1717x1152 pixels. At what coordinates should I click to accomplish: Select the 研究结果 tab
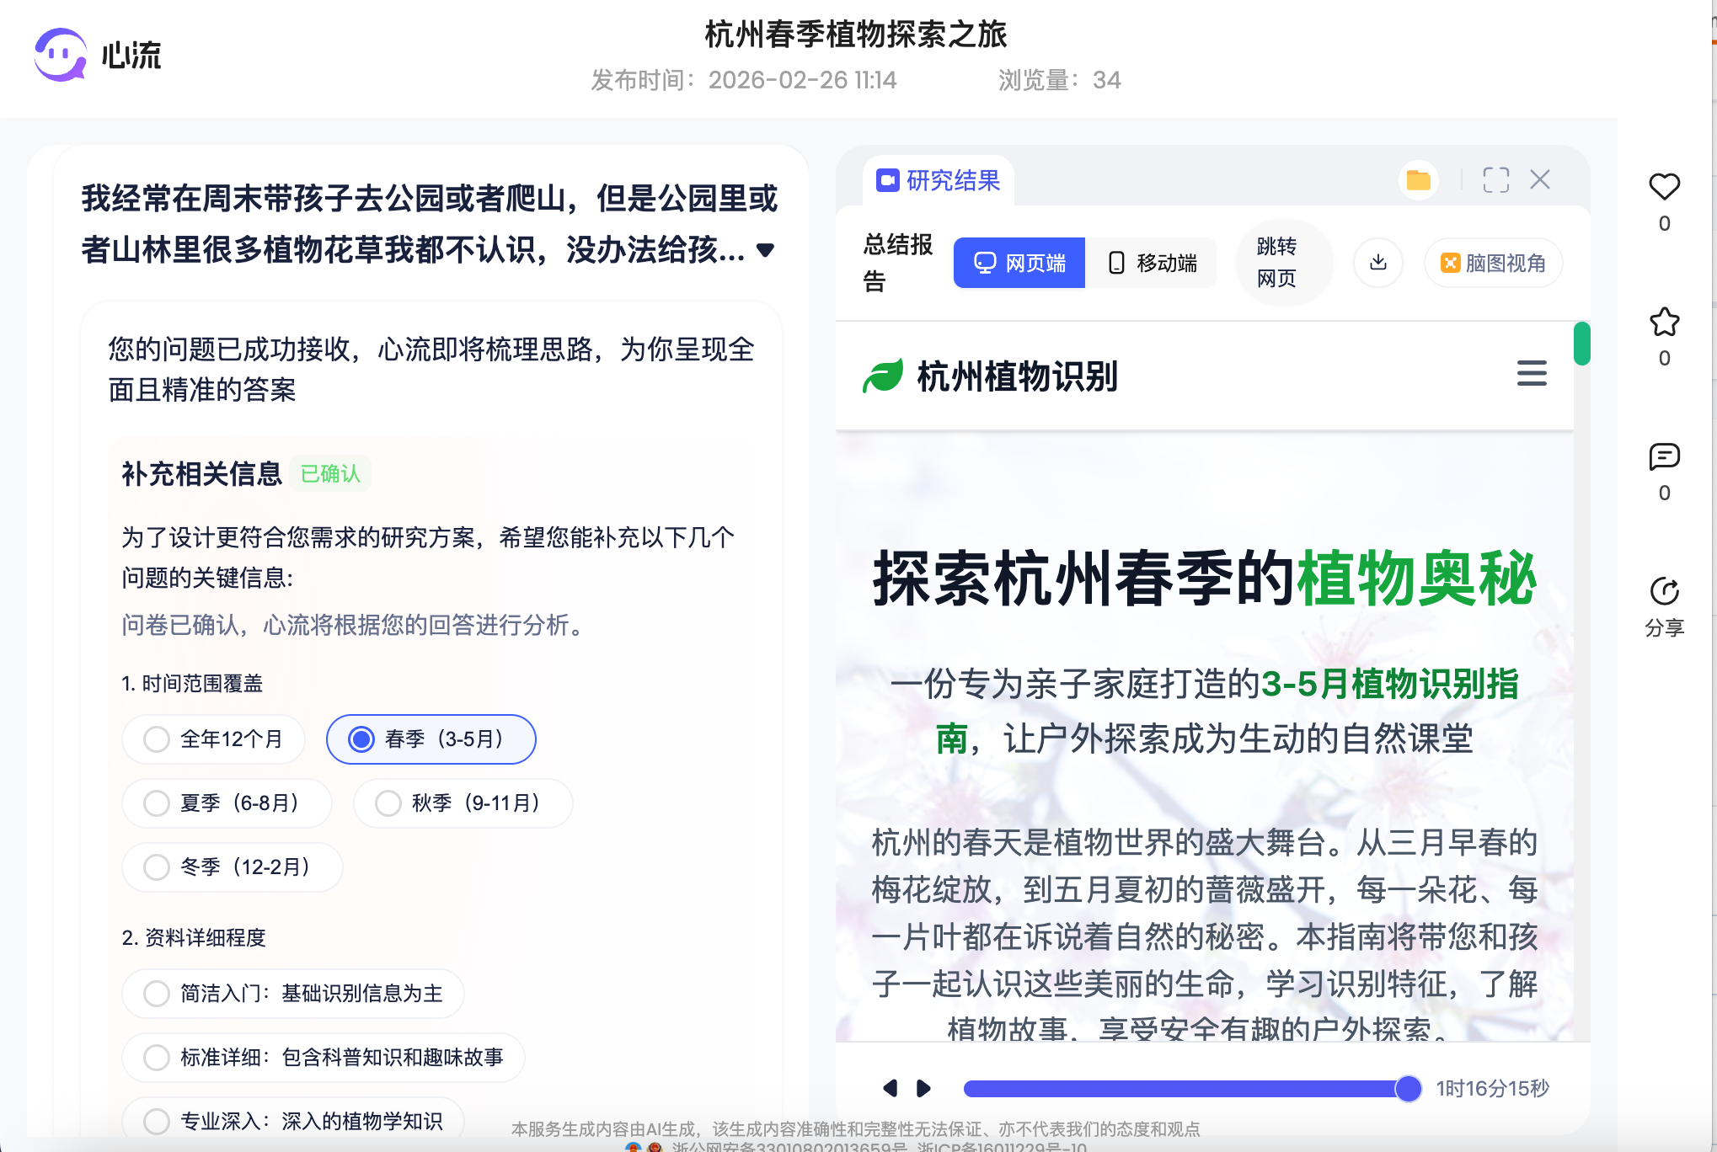pos(939,180)
